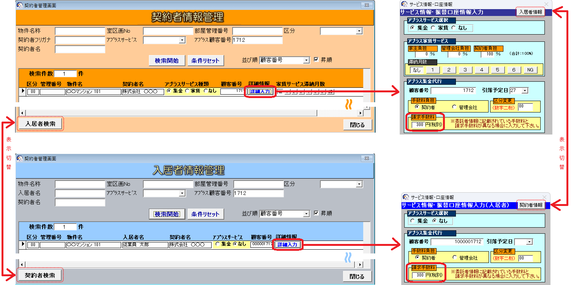This screenshot has width=571, height=285.
Task: Select 家賃 radio in top アプラスサービス選択 group
Action: [433, 28]
